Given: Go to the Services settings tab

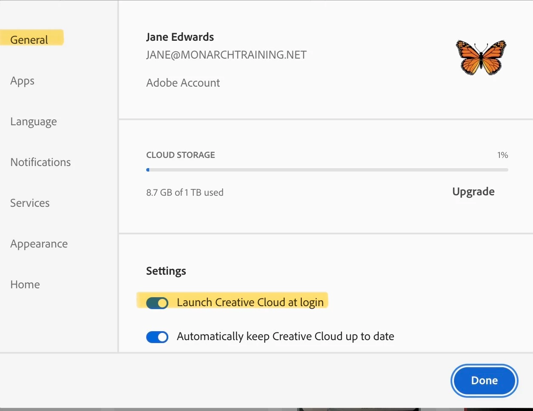Looking at the screenshot, I should pyautogui.click(x=30, y=203).
